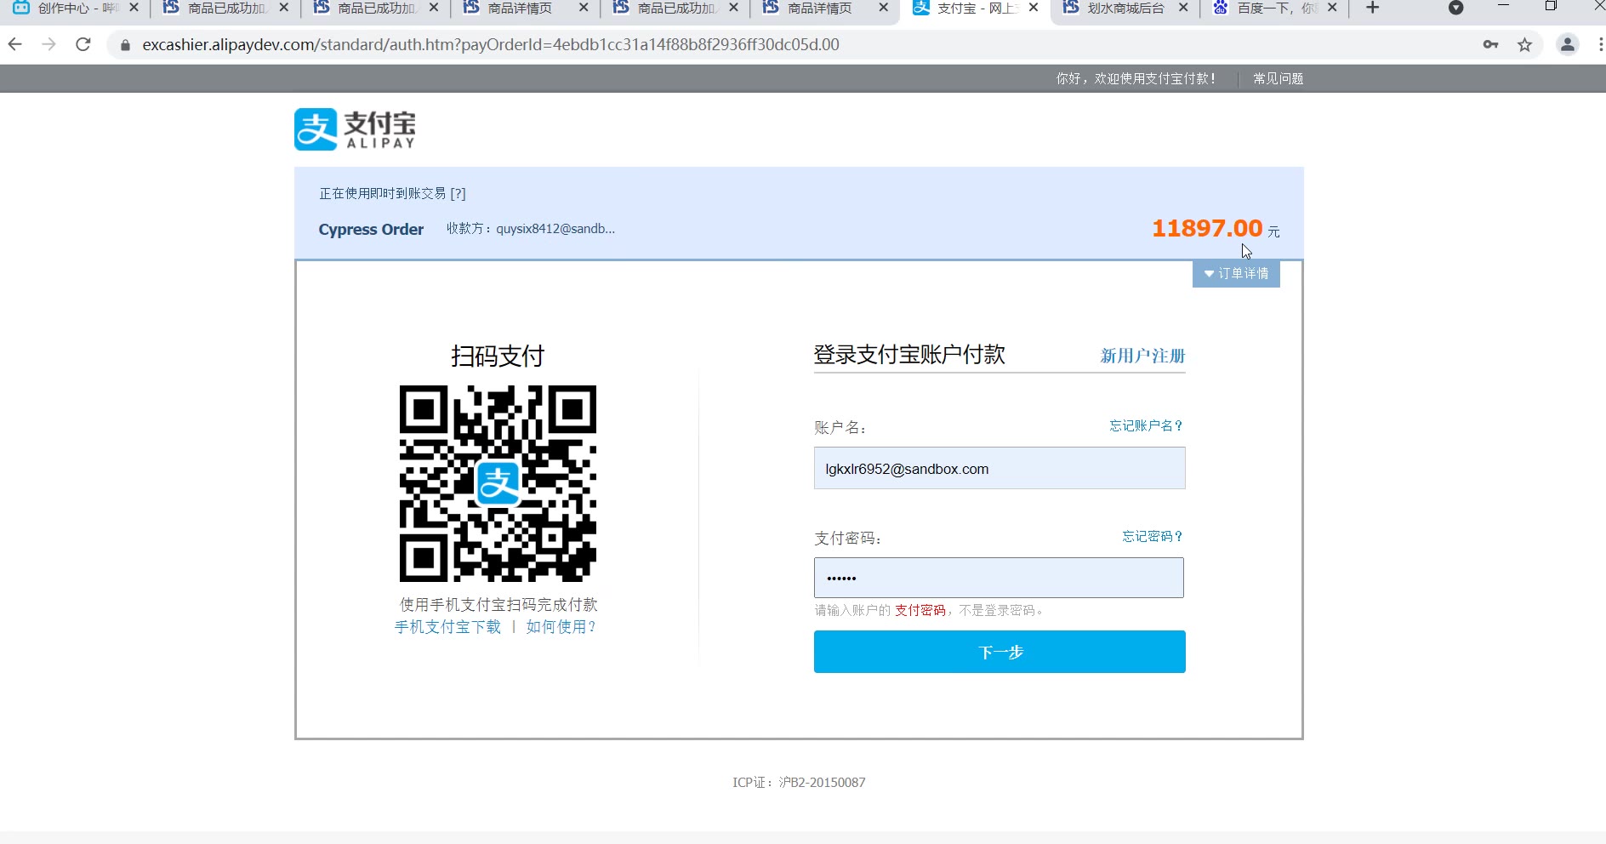Close the 百度一下 tab
The image size is (1606, 844).
pyautogui.click(x=1332, y=8)
